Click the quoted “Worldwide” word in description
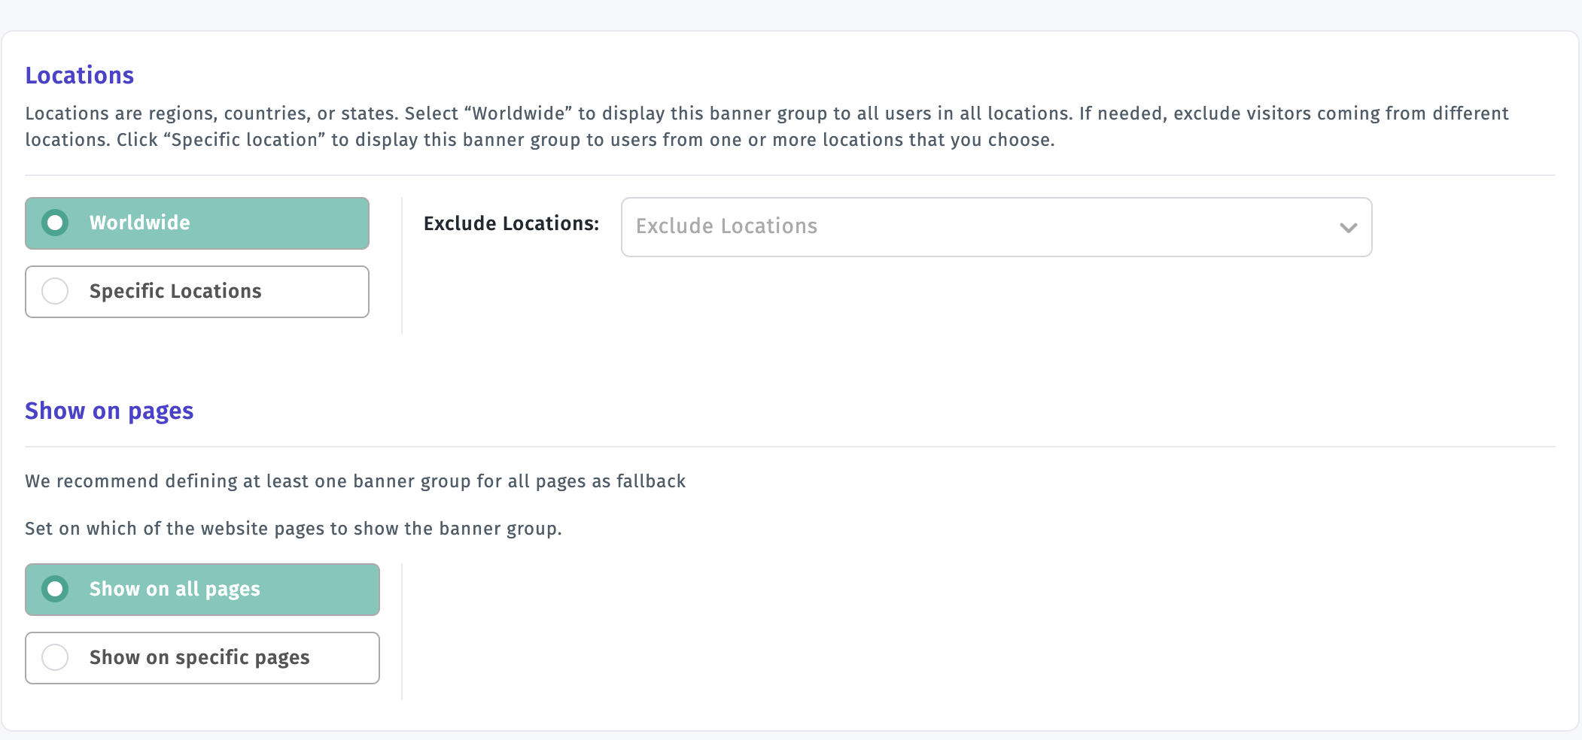The width and height of the screenshot is (1582, 740). point(519,114)
